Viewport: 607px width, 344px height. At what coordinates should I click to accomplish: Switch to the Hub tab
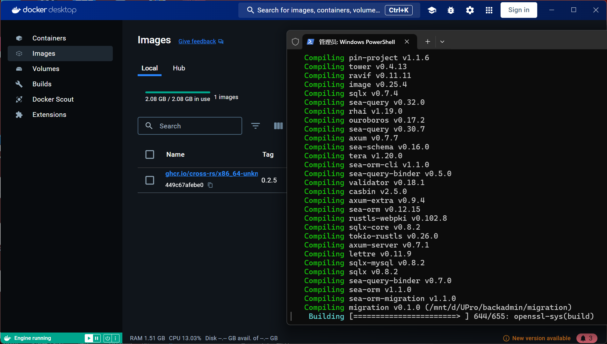179,68
